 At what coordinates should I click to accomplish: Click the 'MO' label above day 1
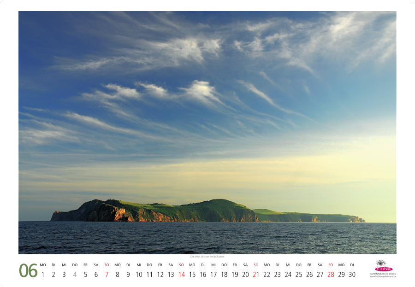coord(42,265)
